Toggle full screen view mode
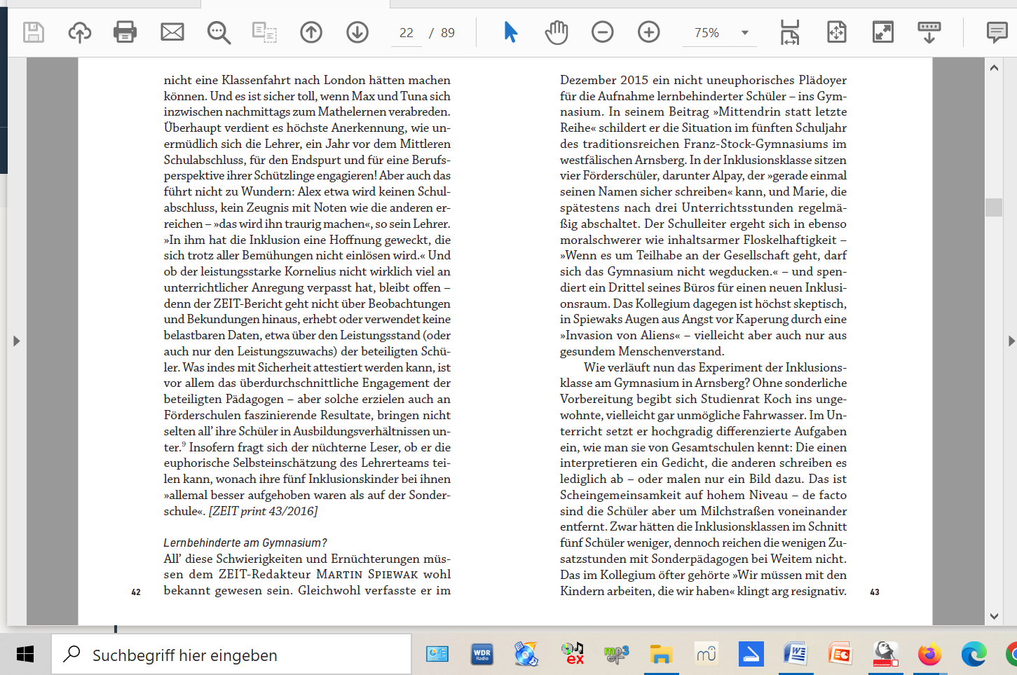 [x=882, y=32]
